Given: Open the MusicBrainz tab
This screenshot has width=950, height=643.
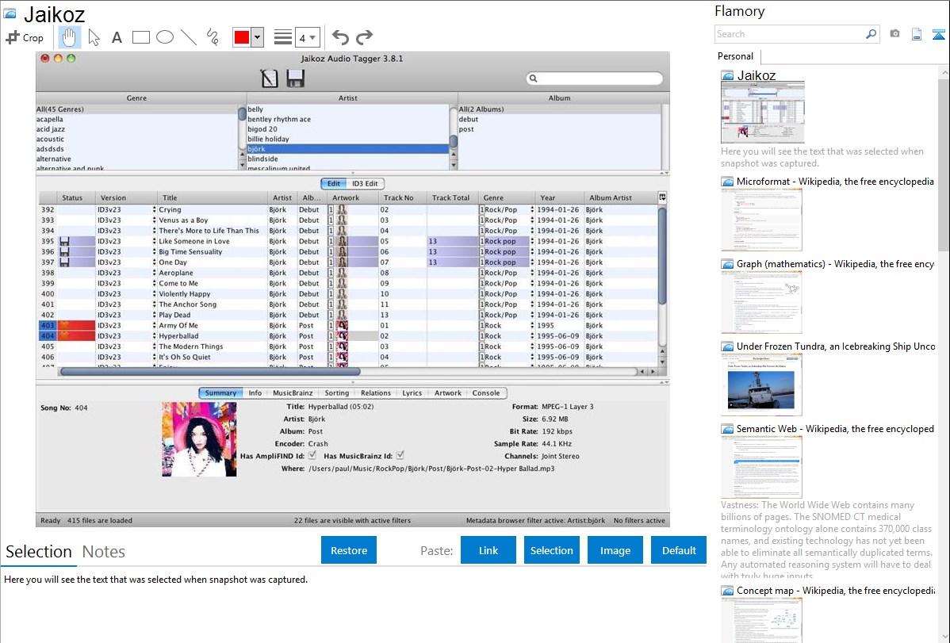Looking at the screenshot, I should [x=293, y=392].
